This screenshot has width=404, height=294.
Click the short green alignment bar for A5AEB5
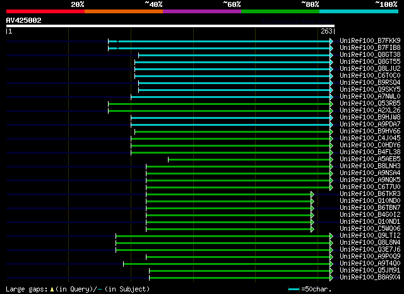pos(249,160)
